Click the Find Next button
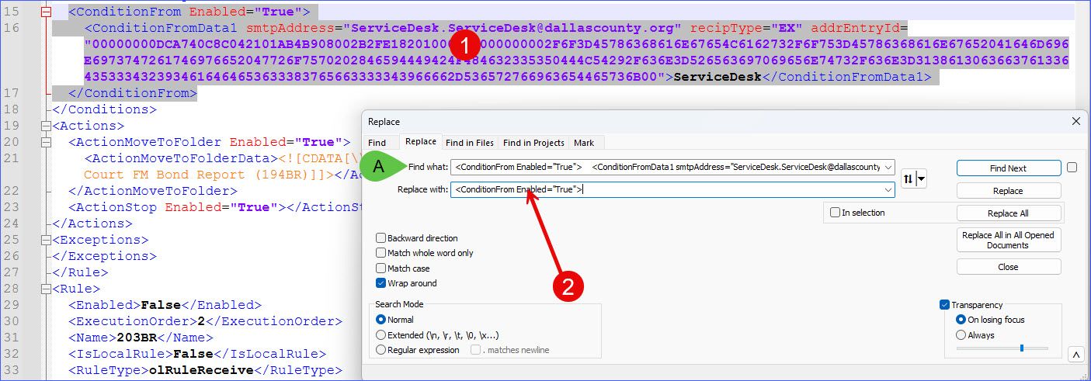This screenshot has height=381, width=1091. (1008, 168)
